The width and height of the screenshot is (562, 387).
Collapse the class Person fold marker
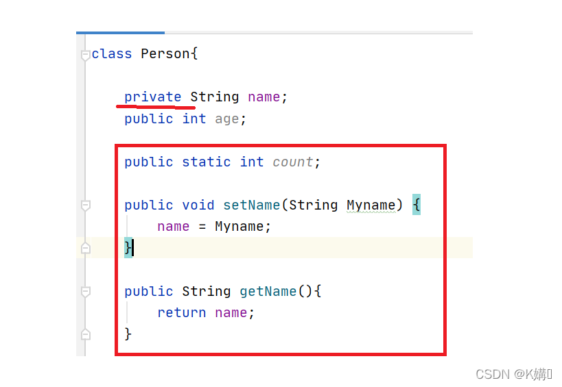pos(85,54)
